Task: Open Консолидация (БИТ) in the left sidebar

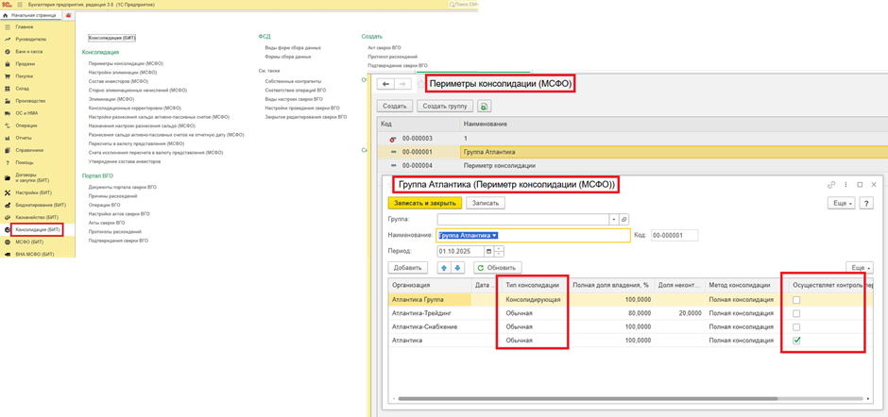Action: (38, 229)
